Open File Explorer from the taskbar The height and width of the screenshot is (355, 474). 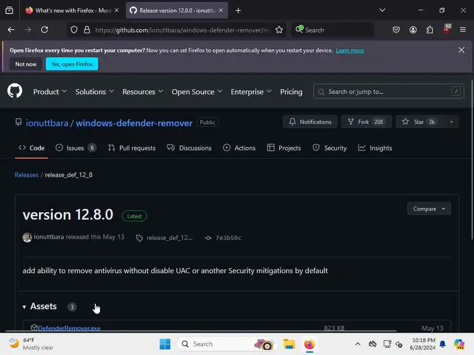coord(289,344)
